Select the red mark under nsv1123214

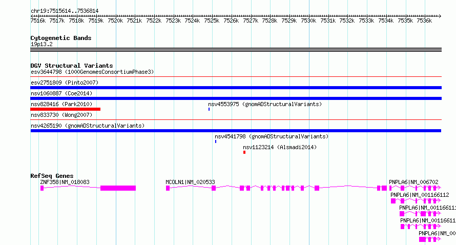(x=244, y=152)
